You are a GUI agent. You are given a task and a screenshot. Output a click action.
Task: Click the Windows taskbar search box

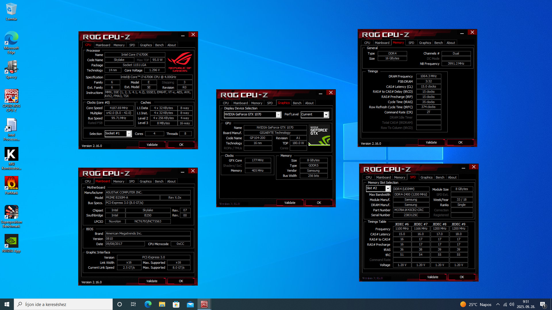[63, 304]
